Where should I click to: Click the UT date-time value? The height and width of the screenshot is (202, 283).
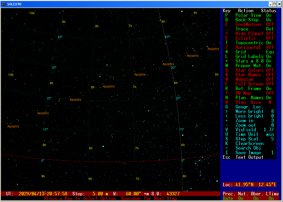pyautogui.click(x=43, y=194)
